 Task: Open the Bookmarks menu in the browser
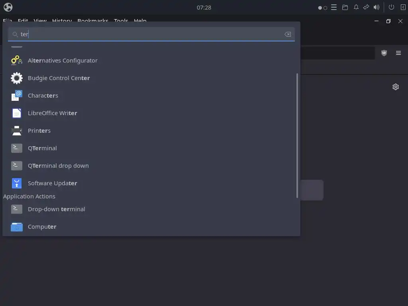pos(93,21)
